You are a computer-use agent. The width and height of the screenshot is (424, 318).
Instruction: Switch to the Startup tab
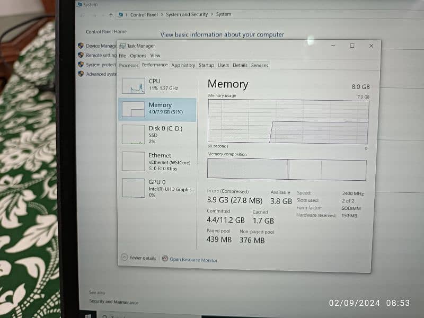click(206, 65)
